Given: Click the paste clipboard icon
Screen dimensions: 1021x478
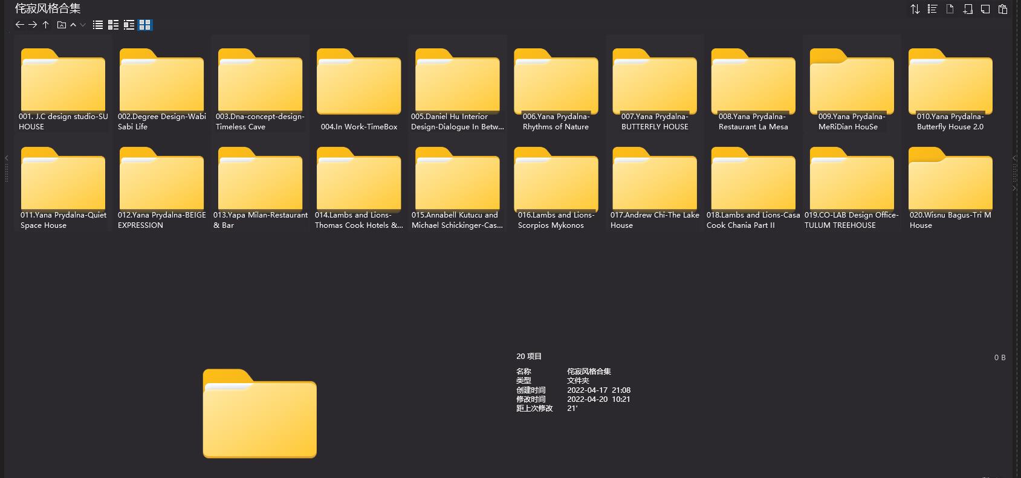Looking at the screenshot, I should point(1003,9).
